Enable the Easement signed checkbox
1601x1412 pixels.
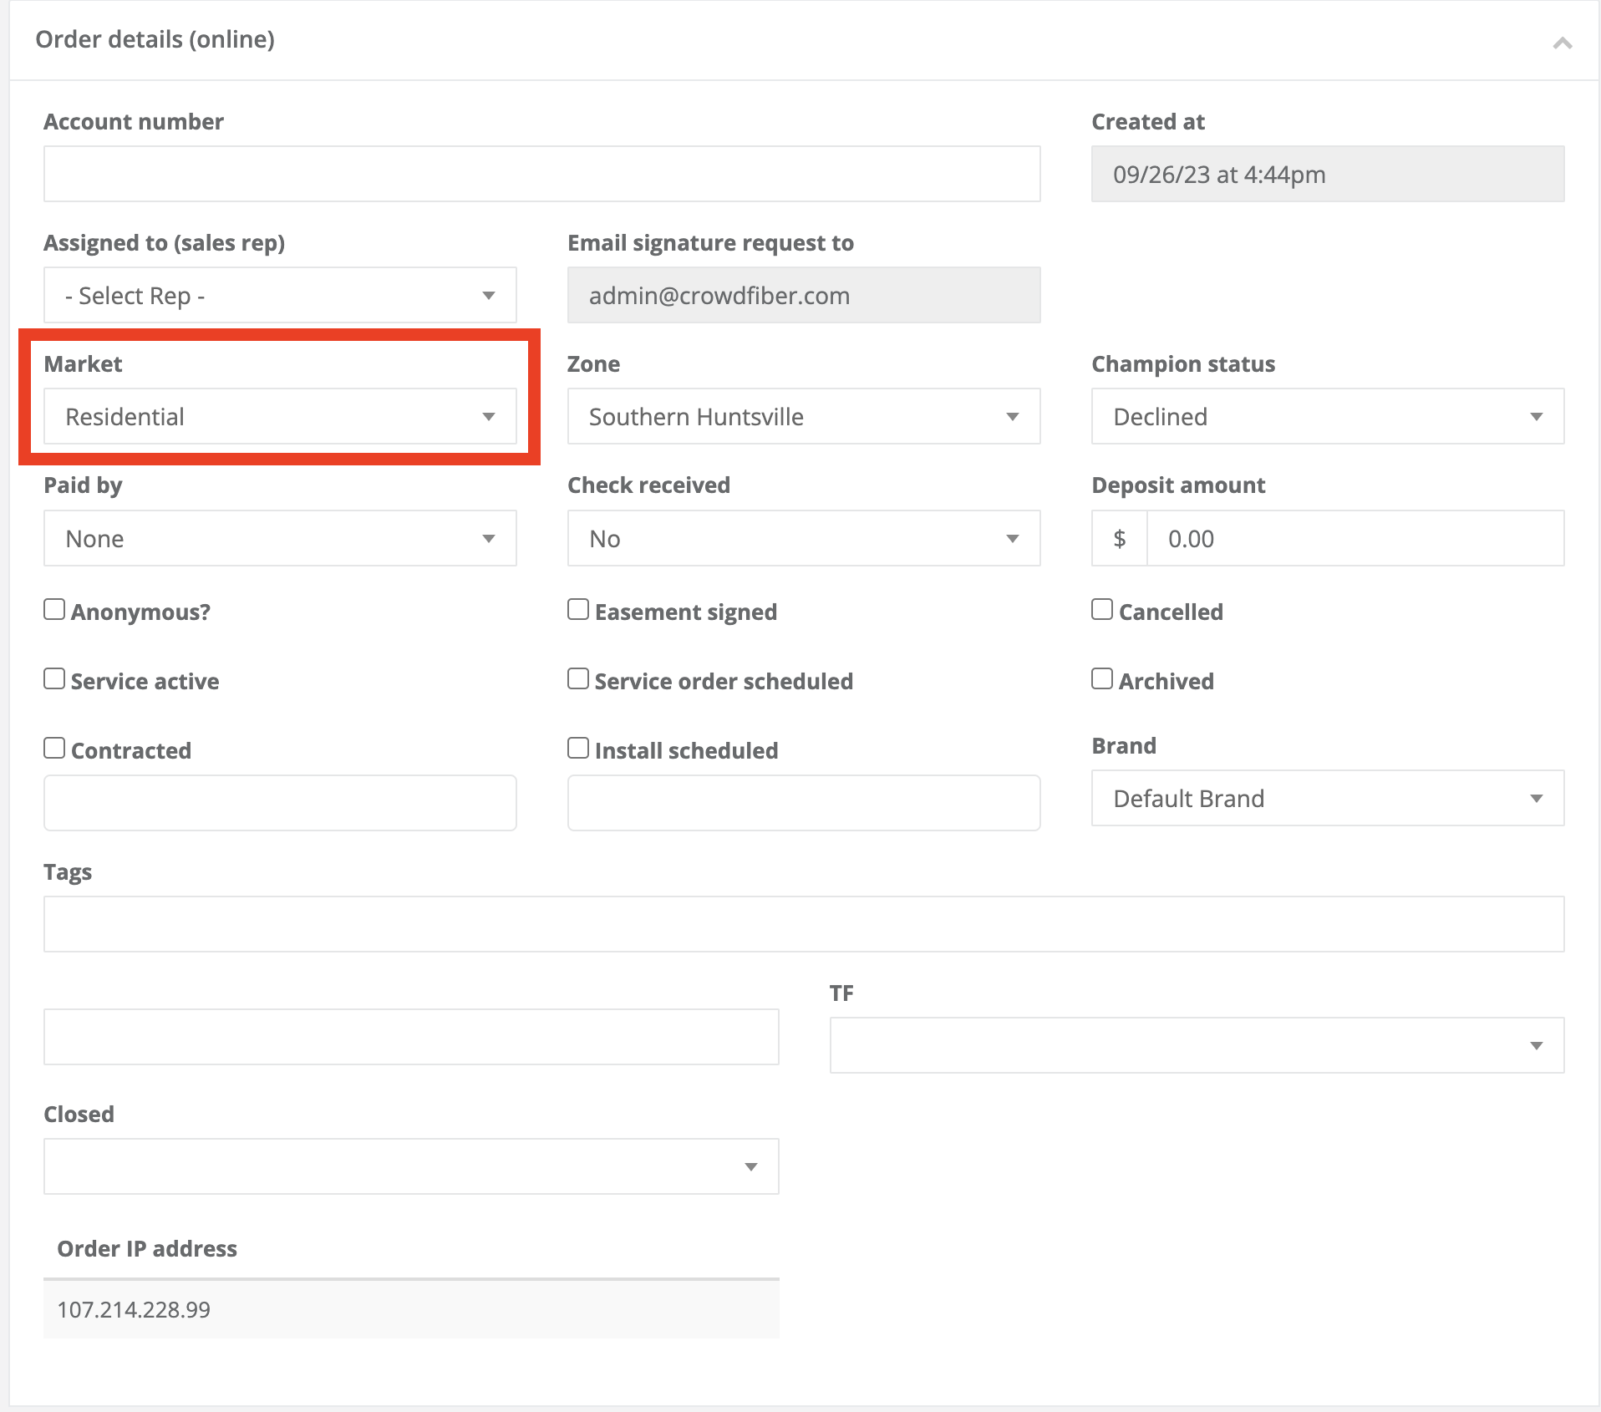point(578,610)
